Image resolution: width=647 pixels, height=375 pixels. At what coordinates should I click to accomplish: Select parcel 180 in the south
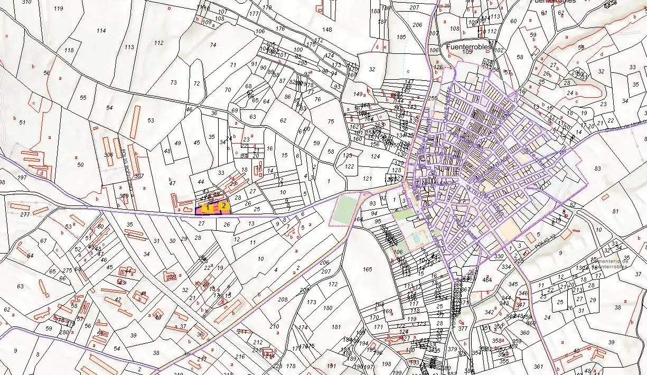pos(328,308)
